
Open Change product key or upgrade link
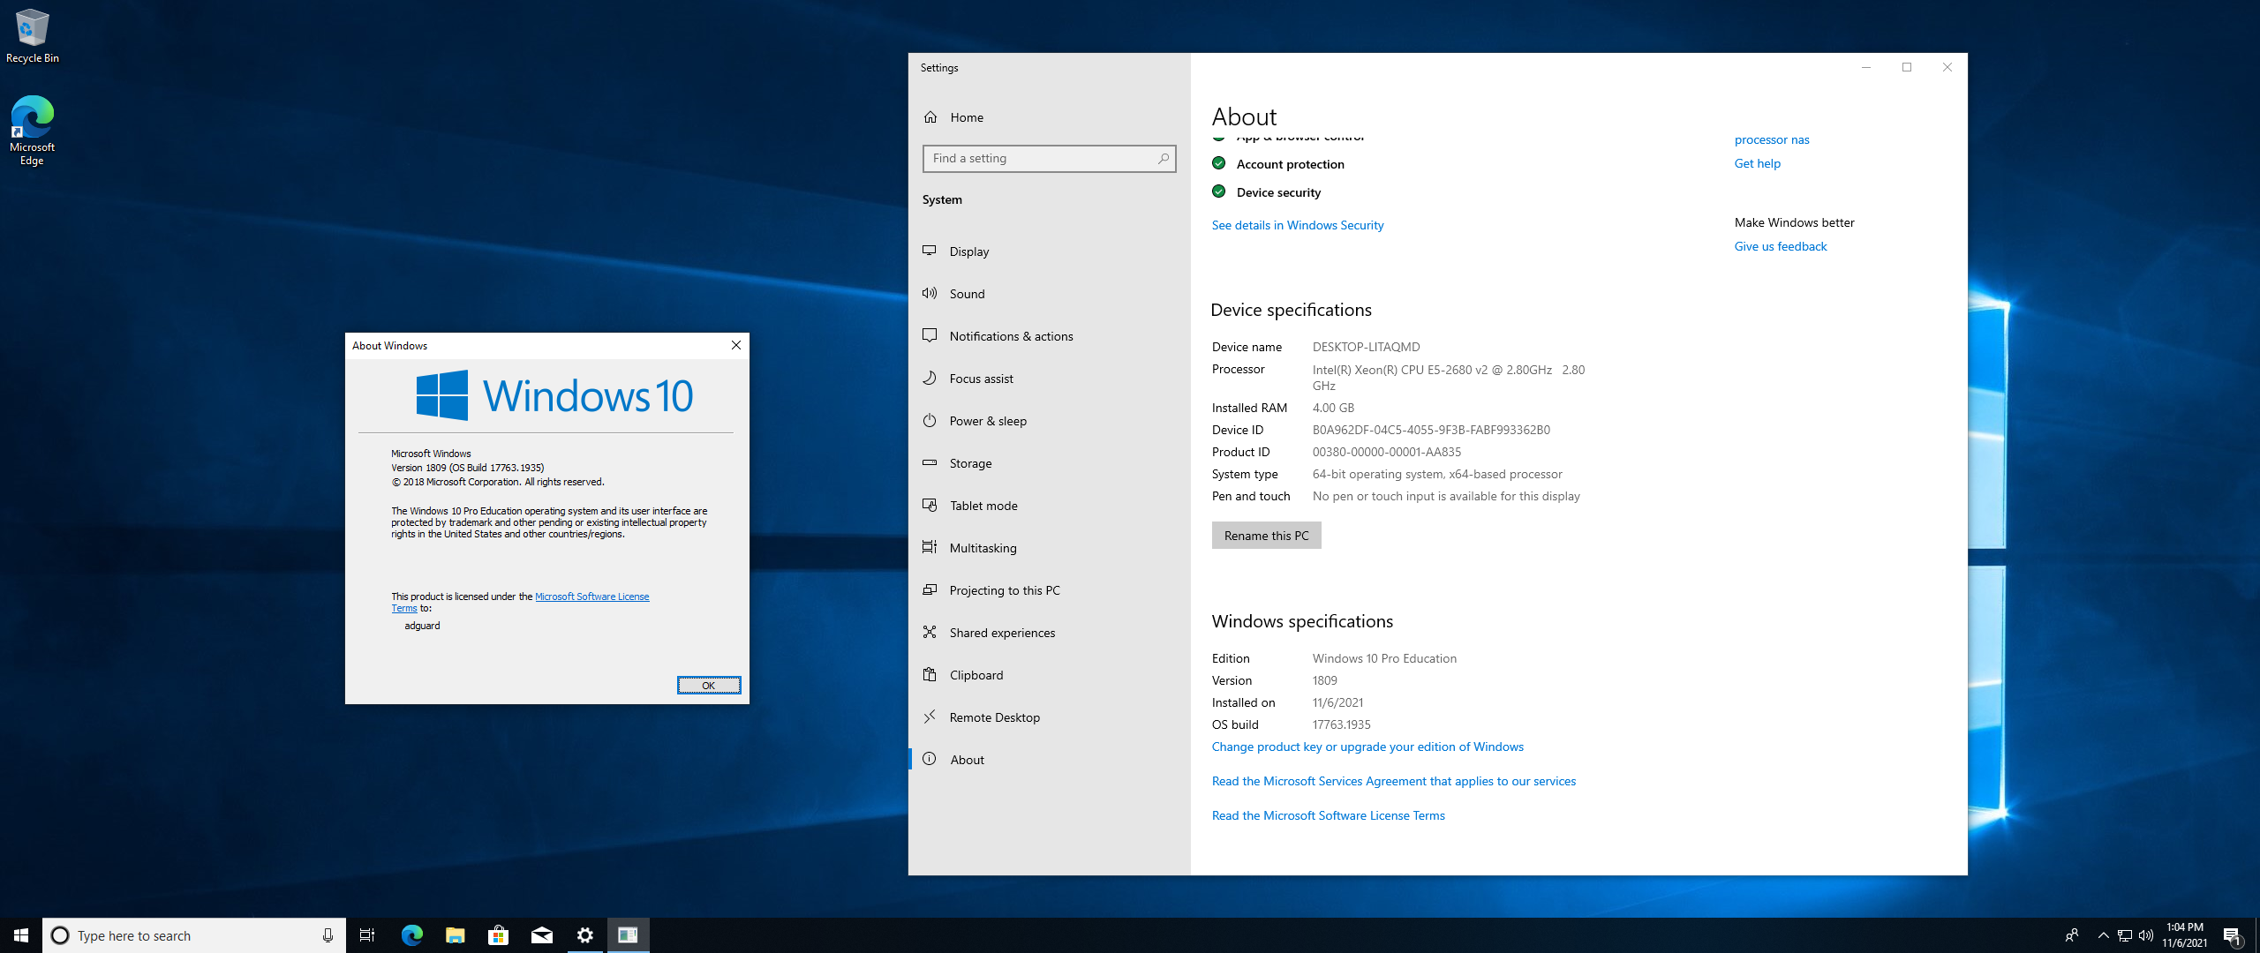[x=1367, y=747]
